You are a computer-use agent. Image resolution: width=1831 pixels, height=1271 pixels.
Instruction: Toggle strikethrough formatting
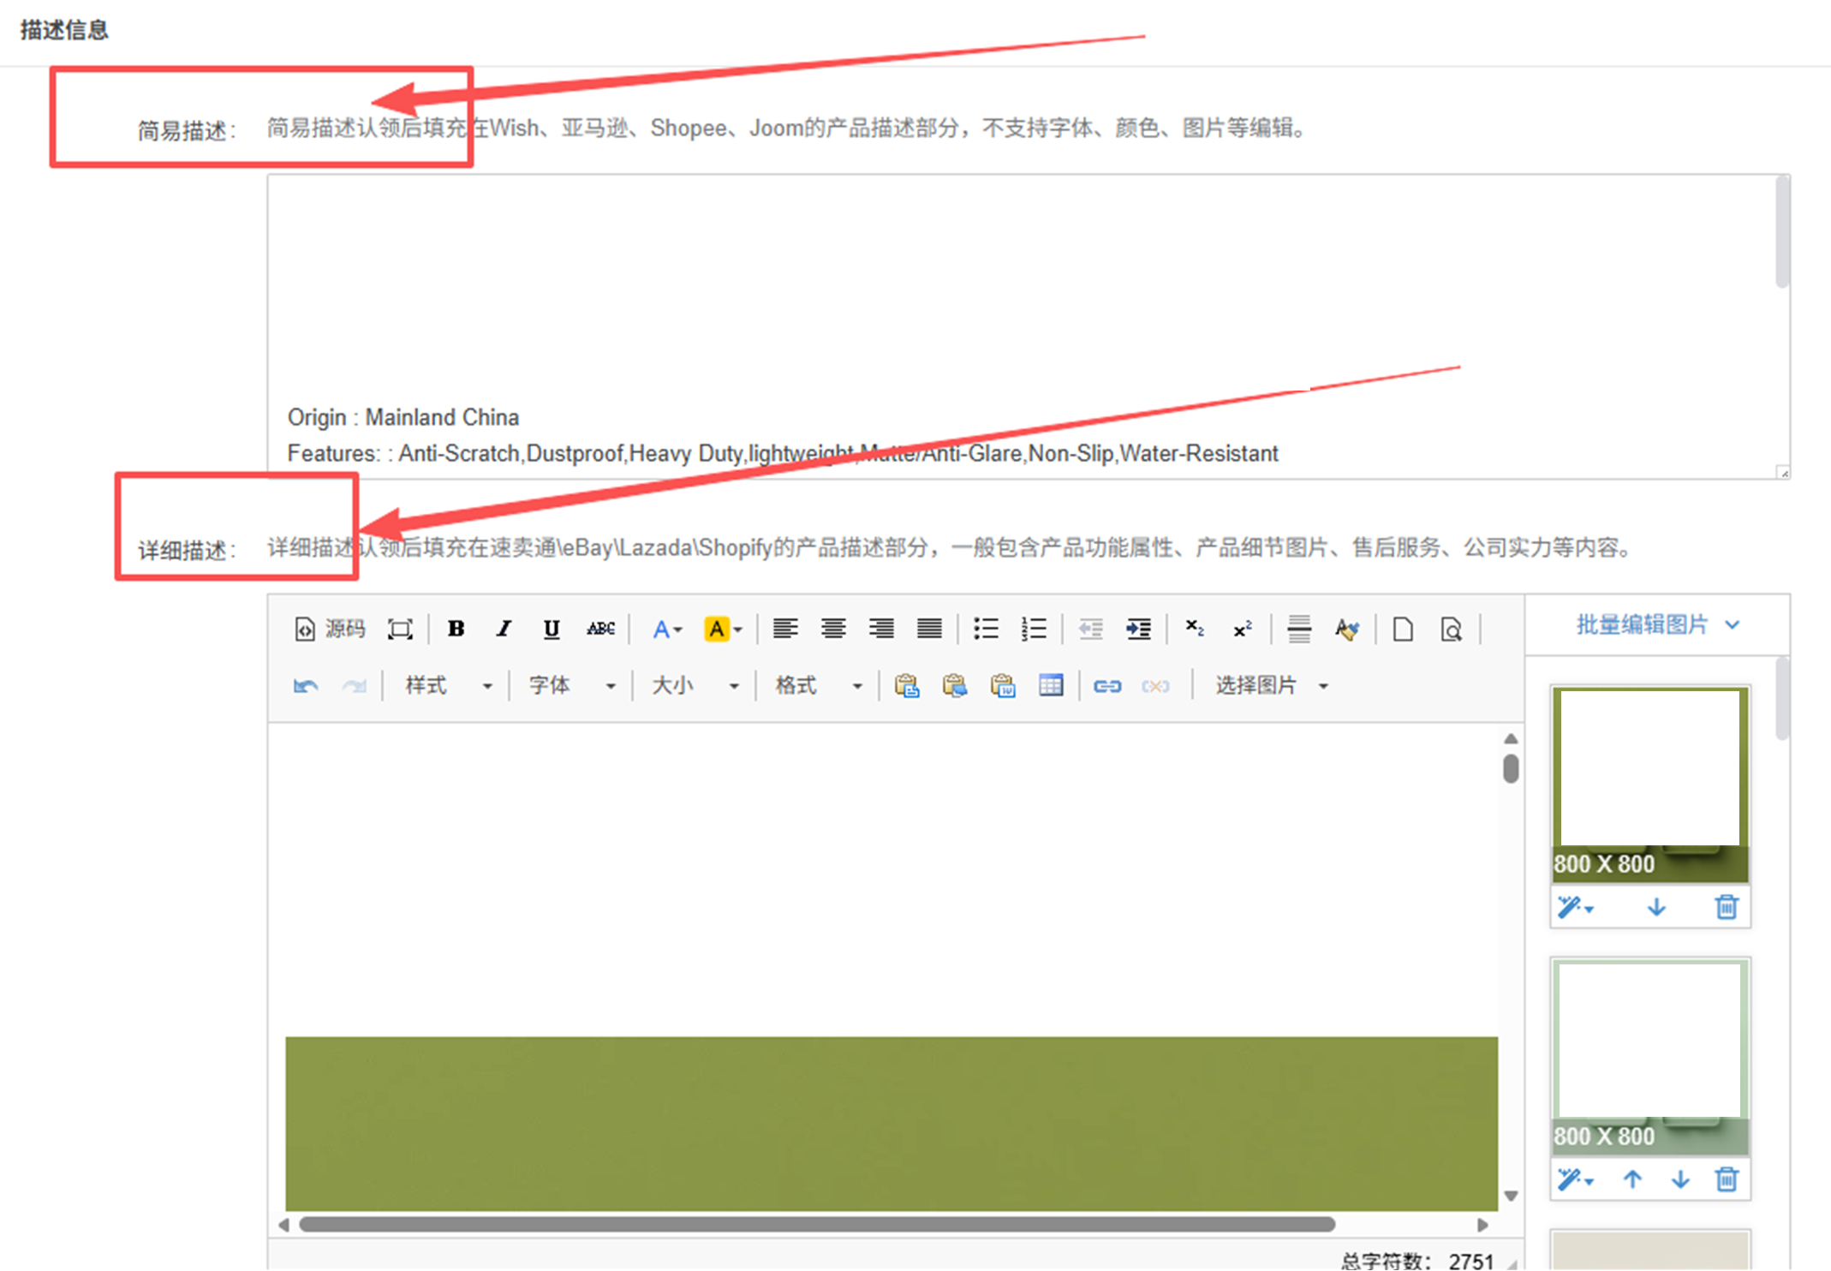tap(600, 630)
